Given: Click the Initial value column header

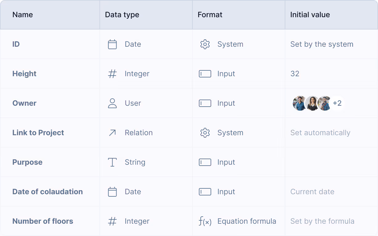Looking at the screenshot, I should click(x=310, y=15).
